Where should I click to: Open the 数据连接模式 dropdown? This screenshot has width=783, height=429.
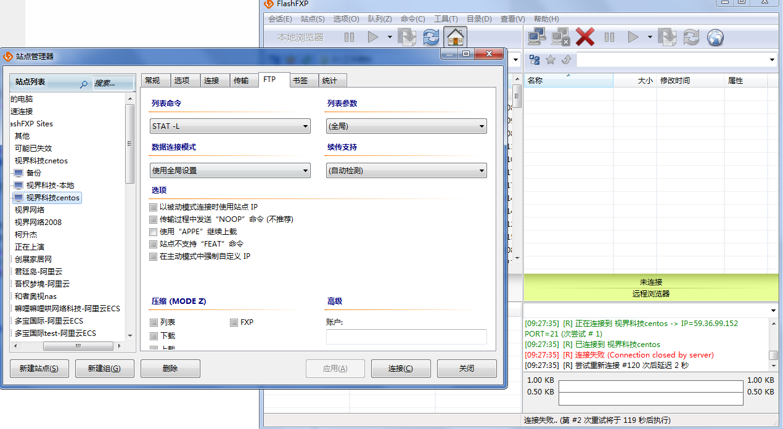point(230,171)
